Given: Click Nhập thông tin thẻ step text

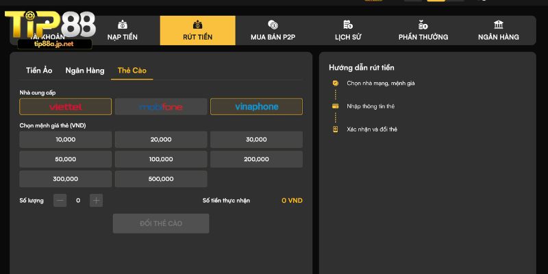Looking at the screenshot, I should [371, 106].
